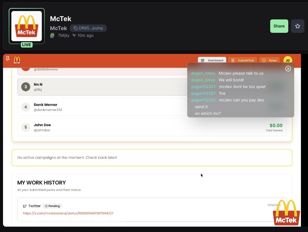The image size is (308, 232).
Task: Click the Twitter bird icon in work history
Action: pos(25,206)
